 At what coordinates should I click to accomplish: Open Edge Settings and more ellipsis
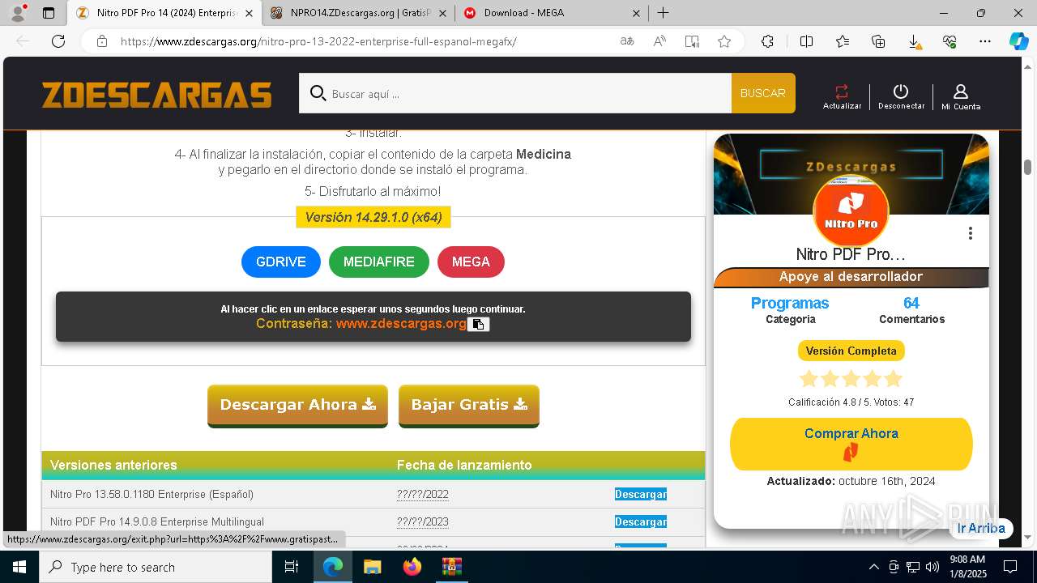pos(985,41)
